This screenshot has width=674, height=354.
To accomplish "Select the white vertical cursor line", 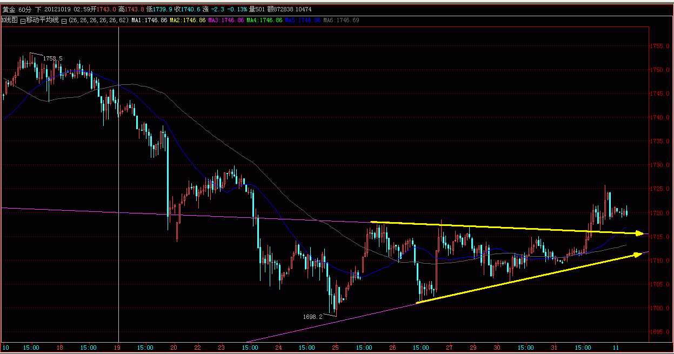I will (118, 184).
